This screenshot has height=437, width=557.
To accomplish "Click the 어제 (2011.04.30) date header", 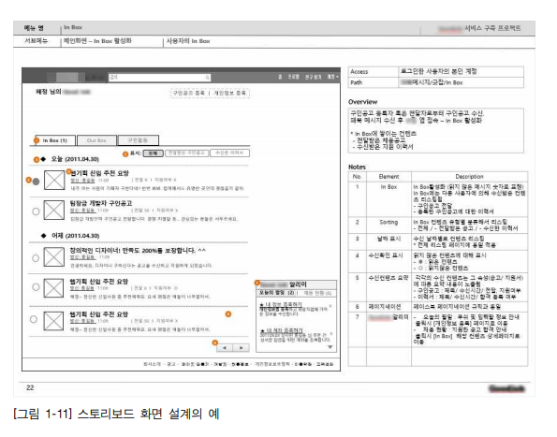I will click(x=76, y=236).
